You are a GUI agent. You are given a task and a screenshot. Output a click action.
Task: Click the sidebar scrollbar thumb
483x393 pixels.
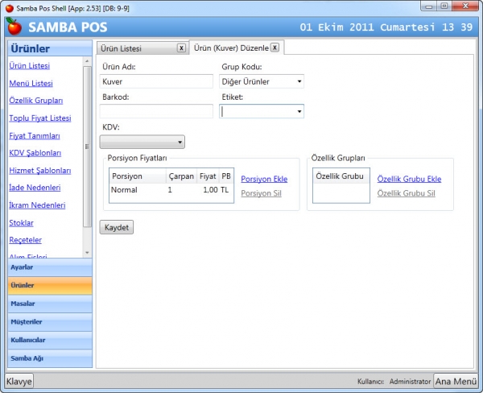pyautogui.click(x=87, y=147)
